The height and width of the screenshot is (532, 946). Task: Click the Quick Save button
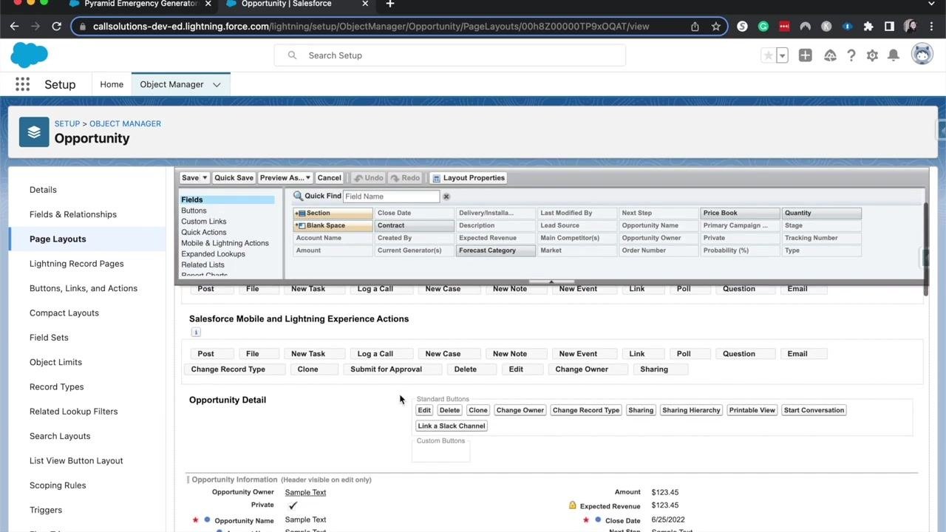click(234, 178)
